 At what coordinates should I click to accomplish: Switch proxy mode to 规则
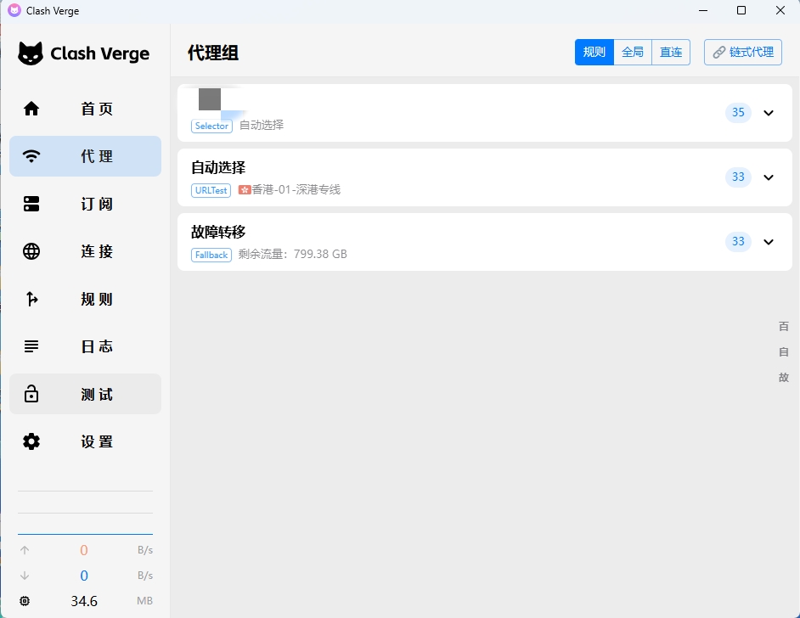pyautogui.click(x=594, y=52)
